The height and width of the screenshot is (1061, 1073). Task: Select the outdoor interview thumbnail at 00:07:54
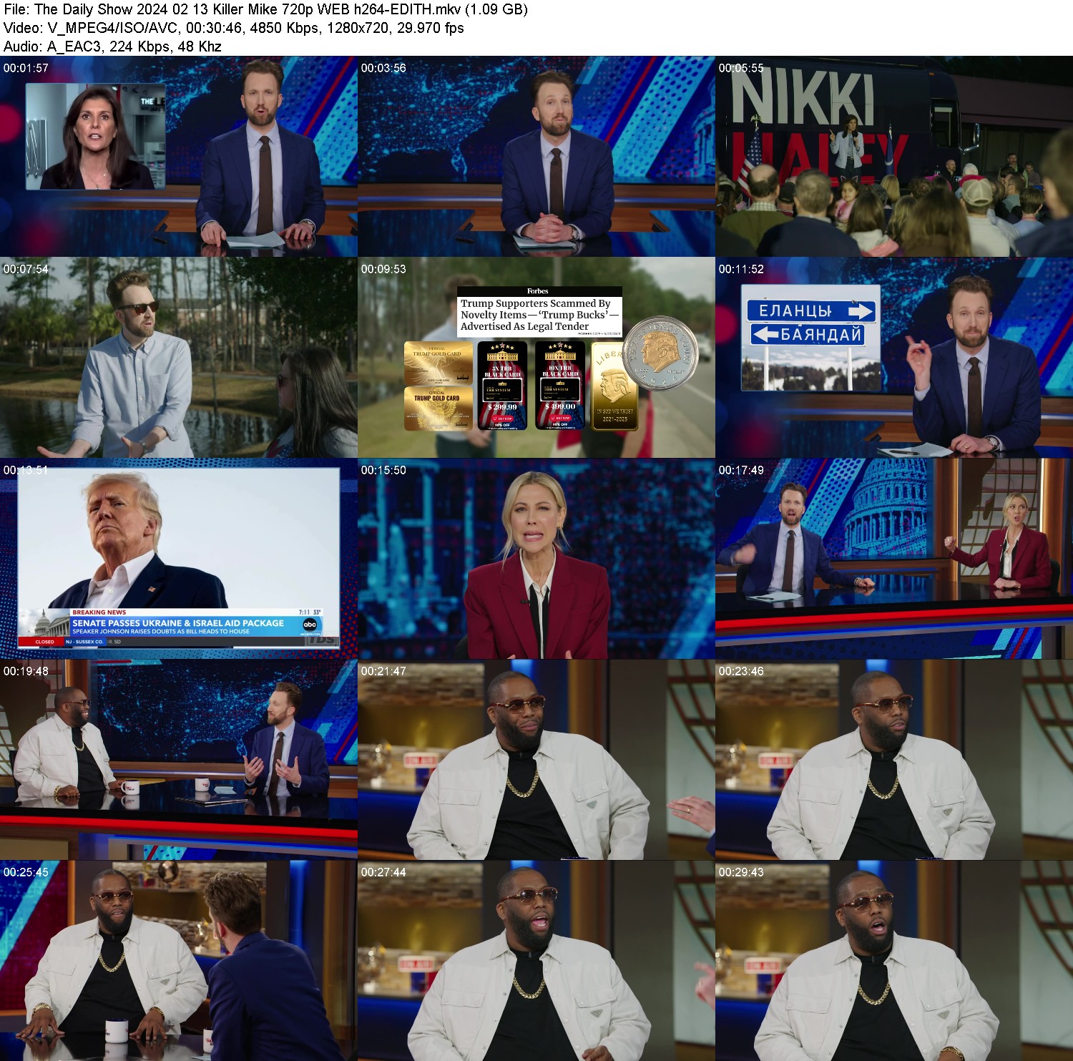[x=179, y=358]
